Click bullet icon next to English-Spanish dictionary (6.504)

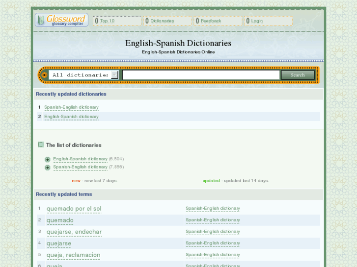(x=47, y=160)
